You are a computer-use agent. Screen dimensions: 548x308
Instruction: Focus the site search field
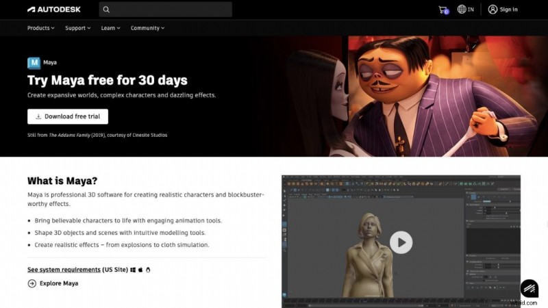pos(165,10)
